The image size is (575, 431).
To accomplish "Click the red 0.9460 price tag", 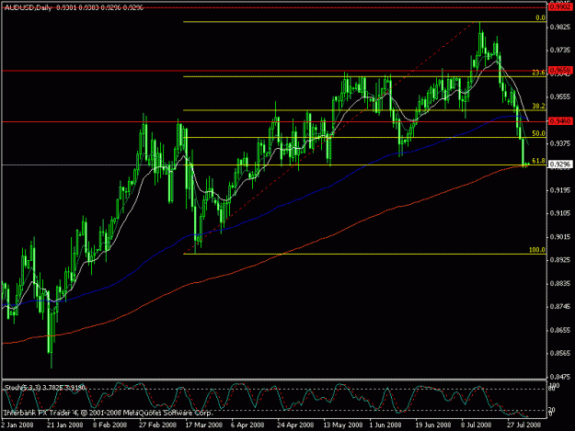I will [560, 120].
